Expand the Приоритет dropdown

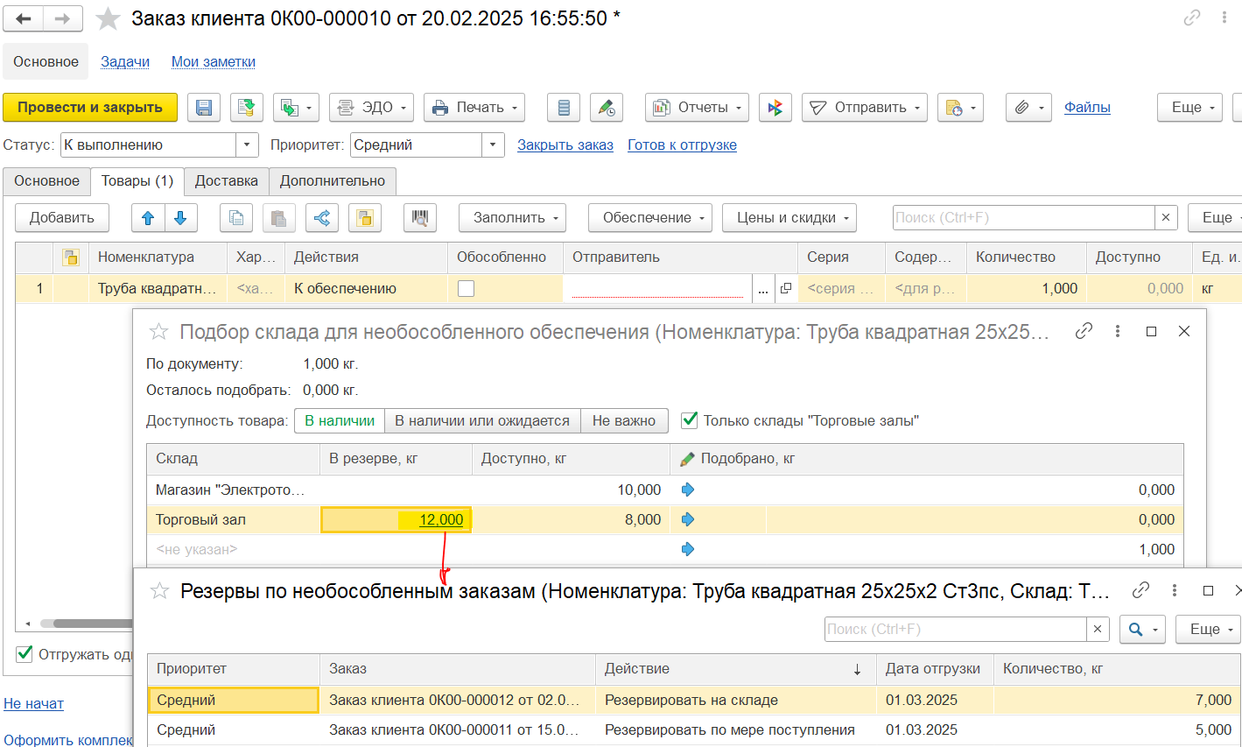click(494, 145)
